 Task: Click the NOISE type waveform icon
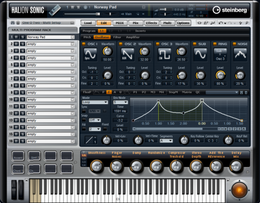click(x=240, y=54)
